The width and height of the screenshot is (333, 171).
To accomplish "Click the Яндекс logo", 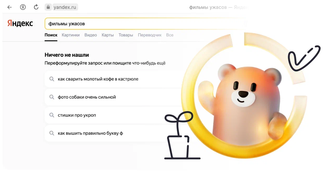I will pyautogui.click(x=20, y=23).
